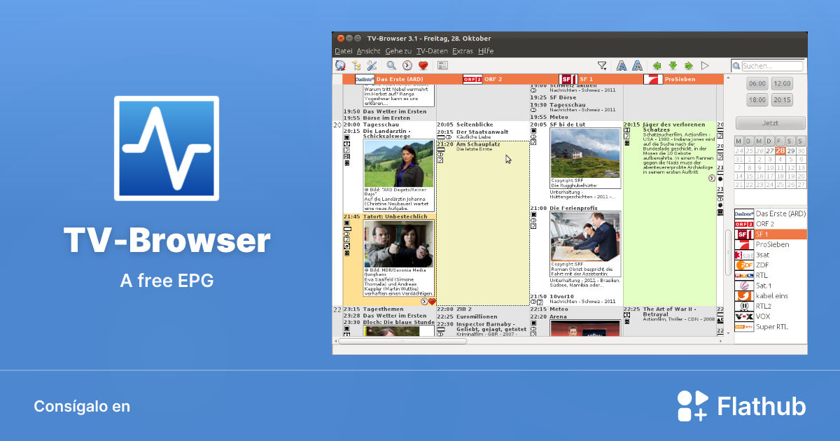Select the favorites heart icon in the toolbar
The height and width of the screenshot is (441, 840).
pyautogui.click(x=422, y=64)
